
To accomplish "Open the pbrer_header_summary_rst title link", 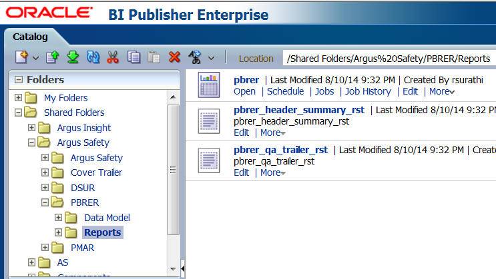I will [299, 110].
